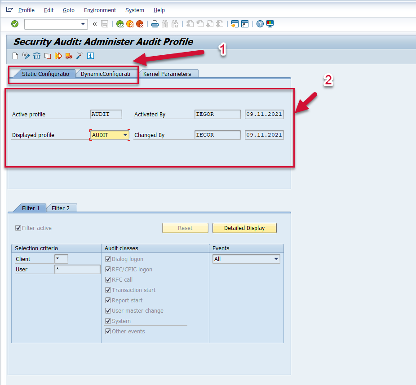The image size is (416, 385).
Task: Click the green Back arrow icon
Action: 119,24
